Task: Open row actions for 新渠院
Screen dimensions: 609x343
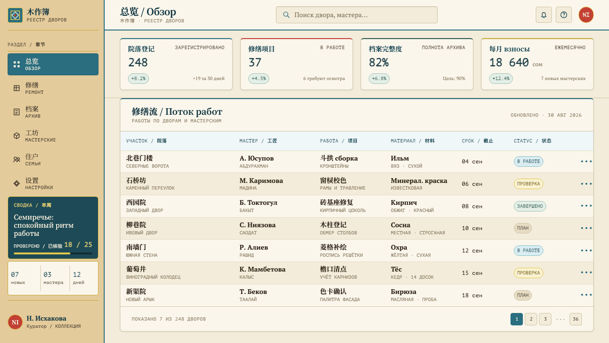Action: click(x=586, y=295)
